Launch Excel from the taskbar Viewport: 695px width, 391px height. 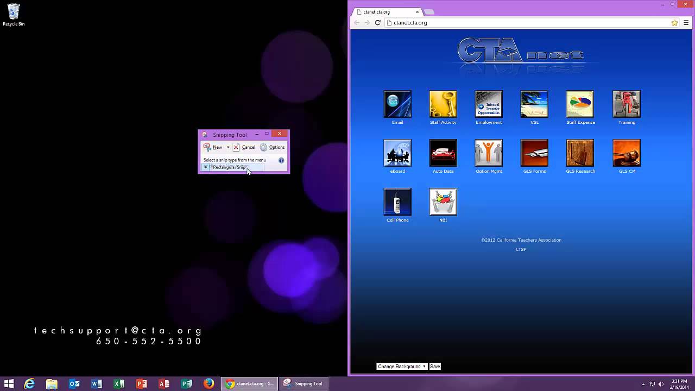(x=119, y=384)
